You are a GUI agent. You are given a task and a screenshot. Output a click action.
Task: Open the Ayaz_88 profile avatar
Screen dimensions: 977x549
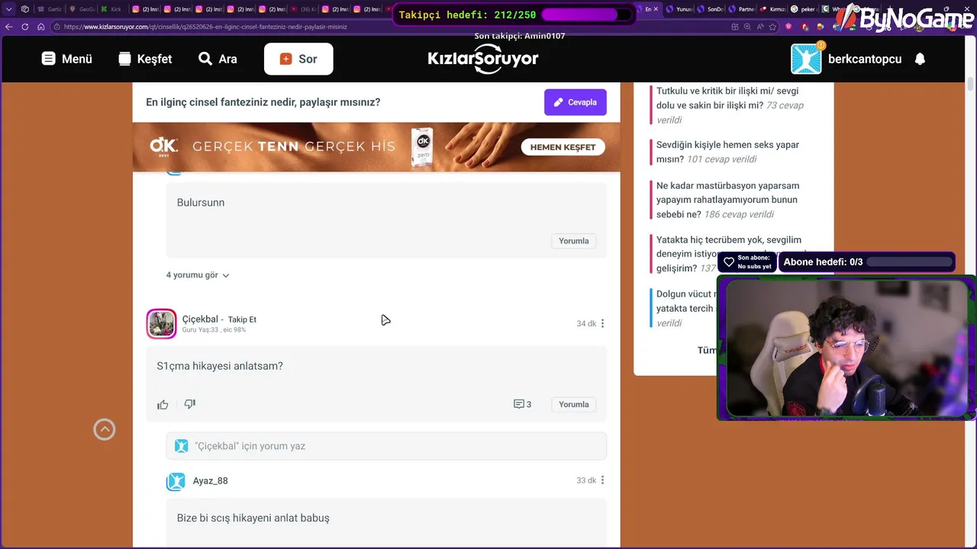[176, 481]
